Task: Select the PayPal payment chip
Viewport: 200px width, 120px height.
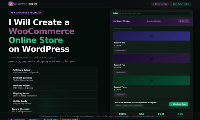Action: pyautogui.click(x=118, y=106)
